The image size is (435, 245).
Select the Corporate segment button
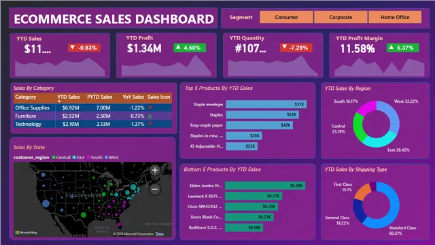[341, 17]
